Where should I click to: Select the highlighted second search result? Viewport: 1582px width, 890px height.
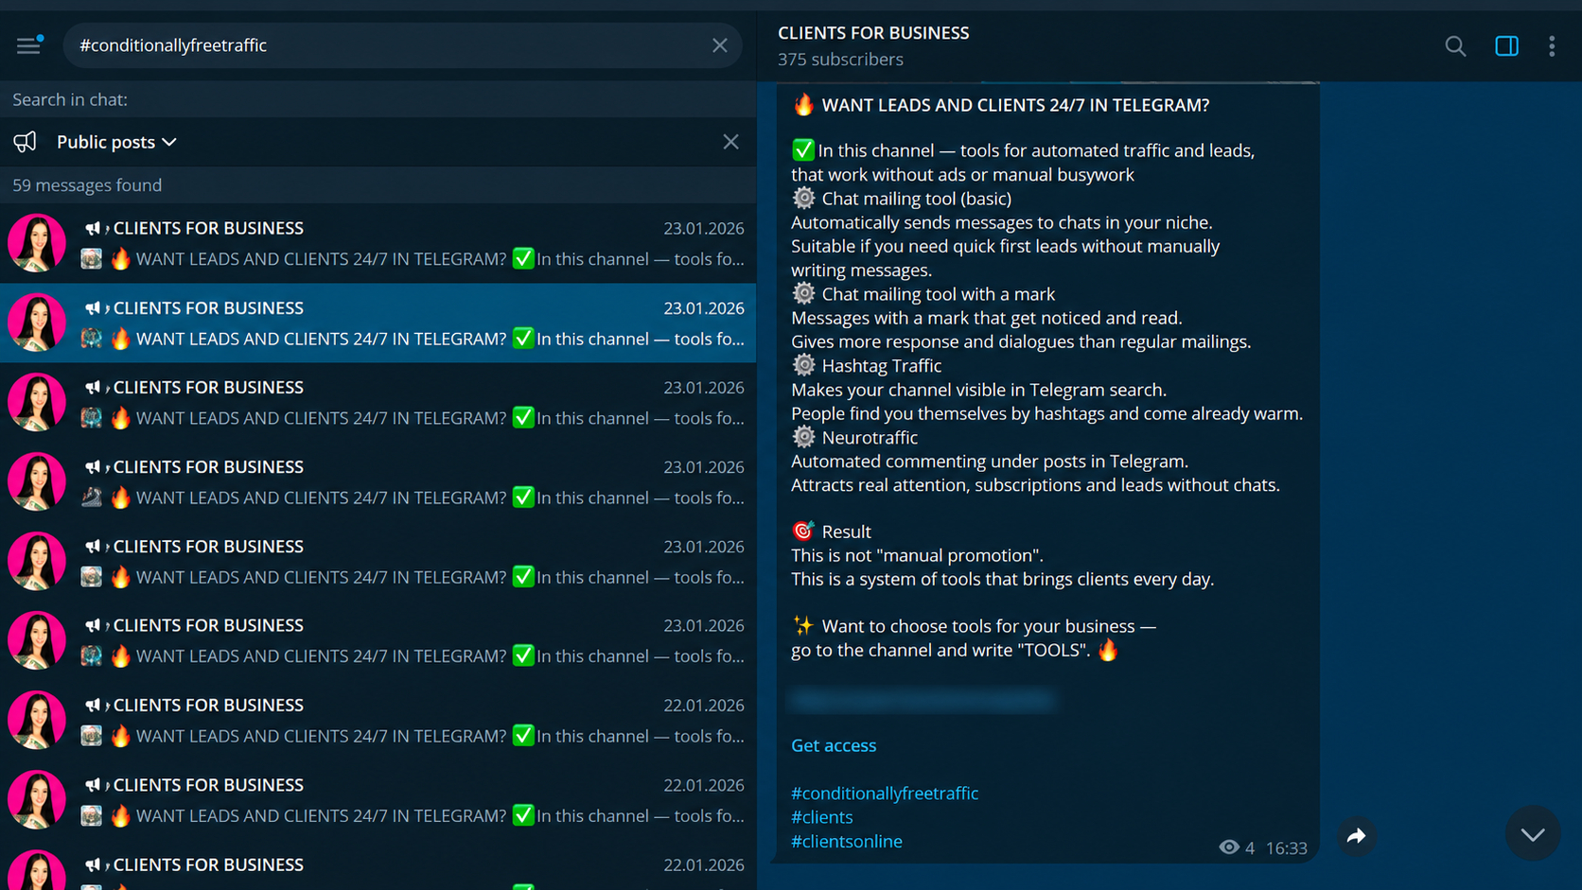click(378, 323)
